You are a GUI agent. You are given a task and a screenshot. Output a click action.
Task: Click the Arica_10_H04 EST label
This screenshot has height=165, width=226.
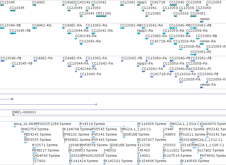click(25, 124)
